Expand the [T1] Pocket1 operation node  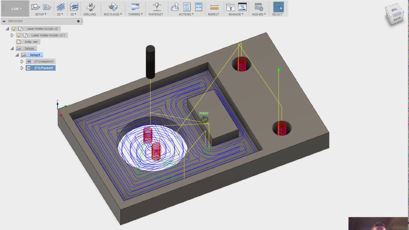[22, 68]
